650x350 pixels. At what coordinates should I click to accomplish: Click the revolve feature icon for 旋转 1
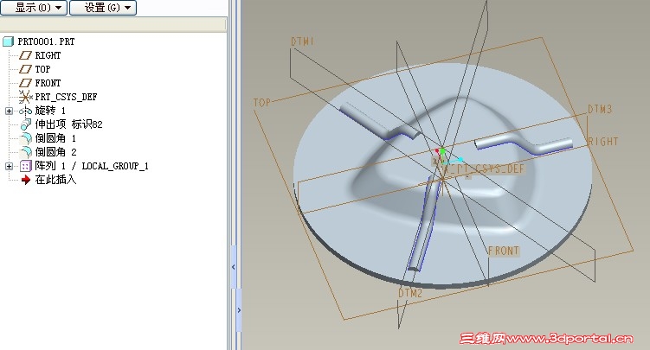pyautogui.click(x=26, y=111)
